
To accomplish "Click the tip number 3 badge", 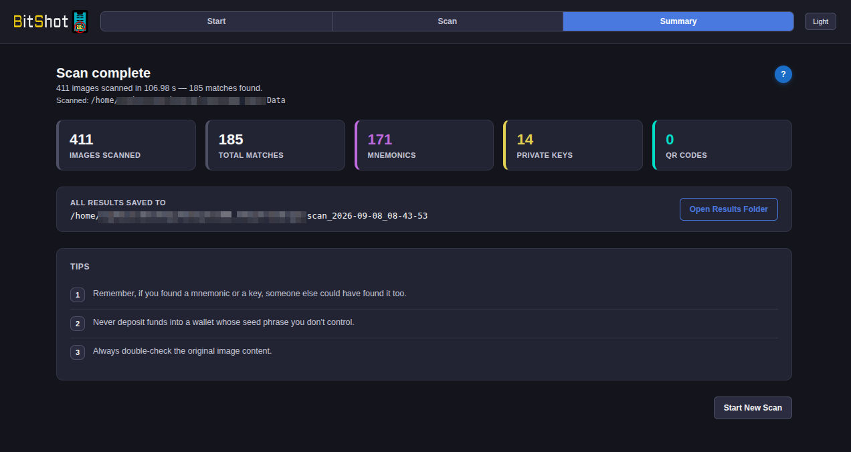I will 78,352.
